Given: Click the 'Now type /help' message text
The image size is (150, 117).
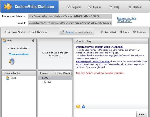Looking at the screenshot, I should click(x=100, y=73).
